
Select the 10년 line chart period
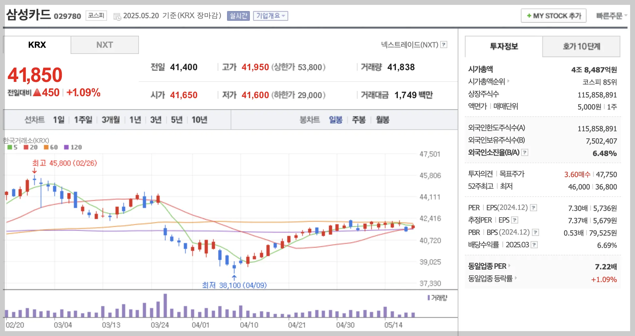[199, 120]
